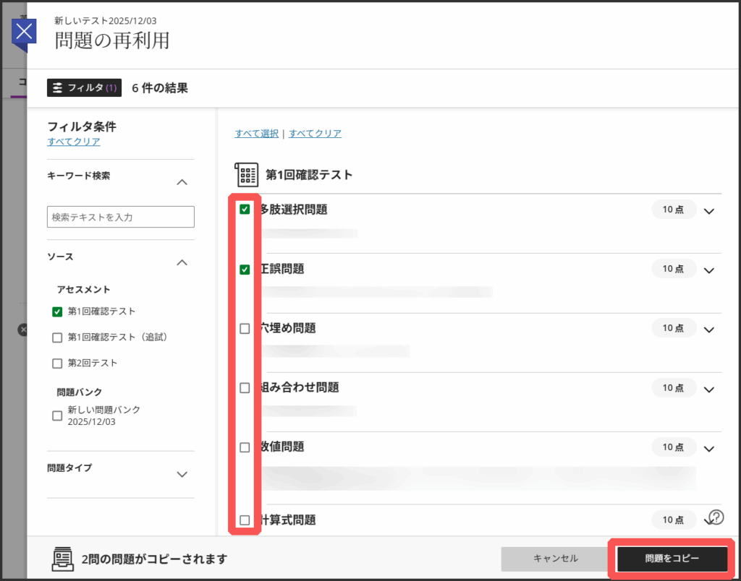Uncheck the 多肢選択問題 checkbox

coord(245,210)
